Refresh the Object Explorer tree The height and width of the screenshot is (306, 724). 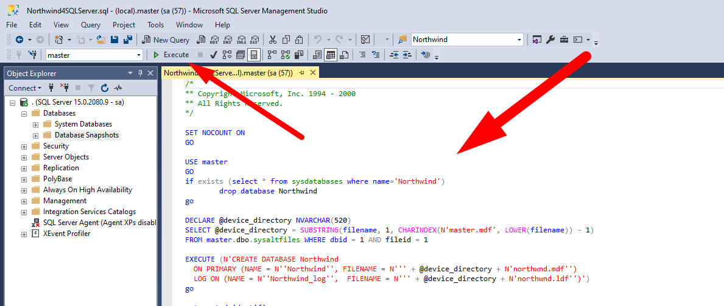pos(104,88)
